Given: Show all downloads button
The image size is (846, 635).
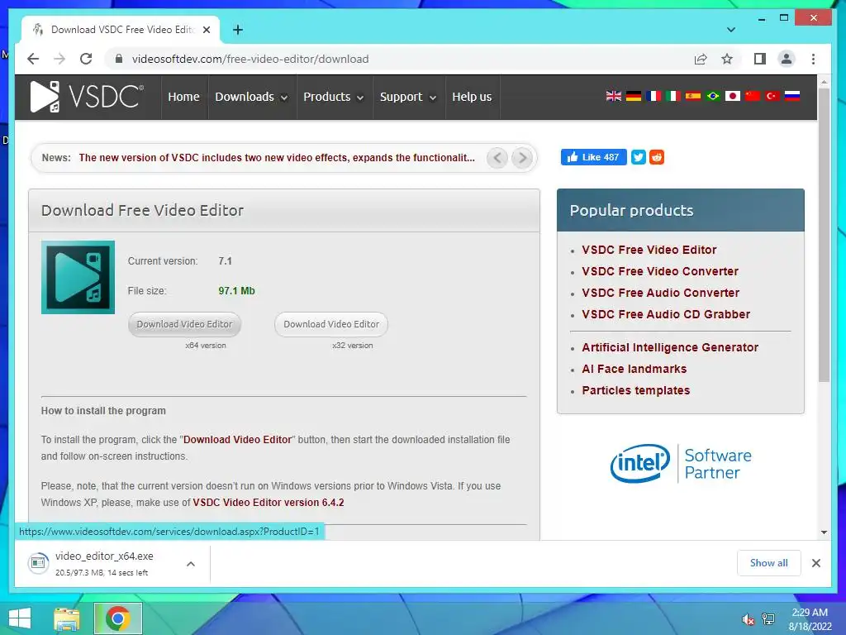Looking at the screenshot, I should [769, 563].
